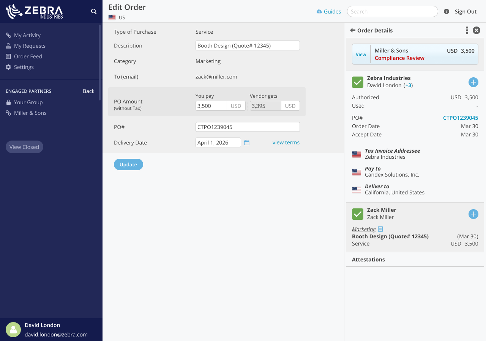The width and height of the screenshot is (486, 341).
Task: Click the My Activity link icon
Action: click(x=8, y=35)
